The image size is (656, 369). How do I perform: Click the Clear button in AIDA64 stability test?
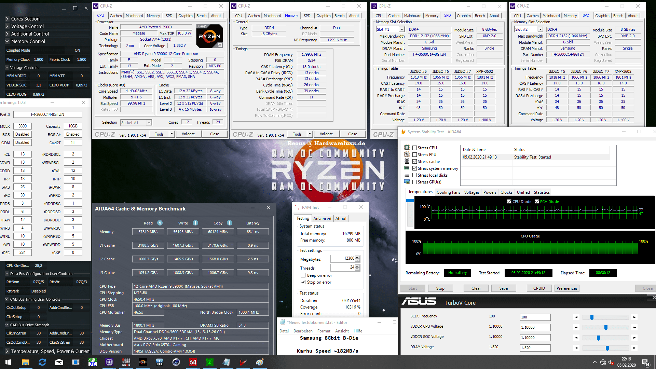coord(476,288)
